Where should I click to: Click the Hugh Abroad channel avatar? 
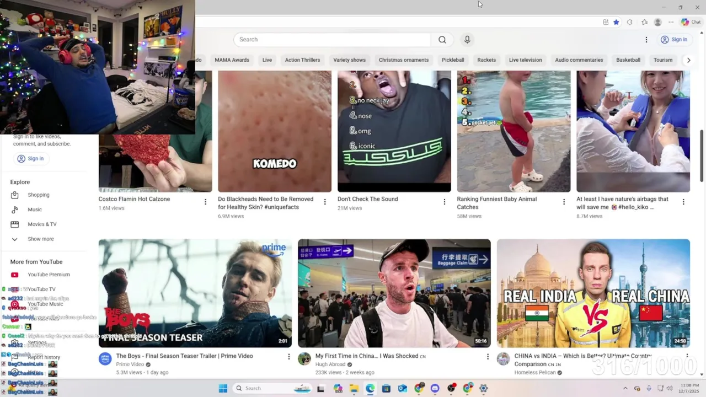(304, 359)
